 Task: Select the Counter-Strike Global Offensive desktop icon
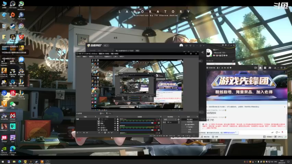[x=4, y=72]
